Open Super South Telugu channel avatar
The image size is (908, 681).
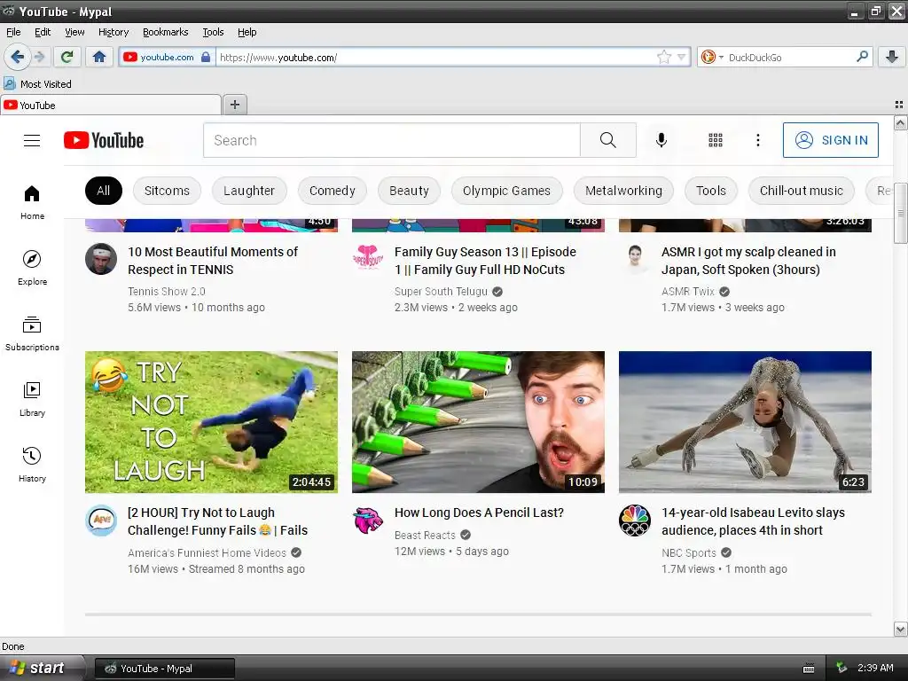click(x=368, y=256)
